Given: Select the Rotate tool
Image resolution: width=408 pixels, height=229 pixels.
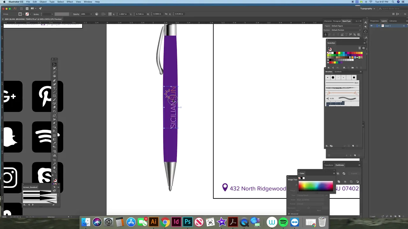Looking at the screenshot, I should 55,112.
